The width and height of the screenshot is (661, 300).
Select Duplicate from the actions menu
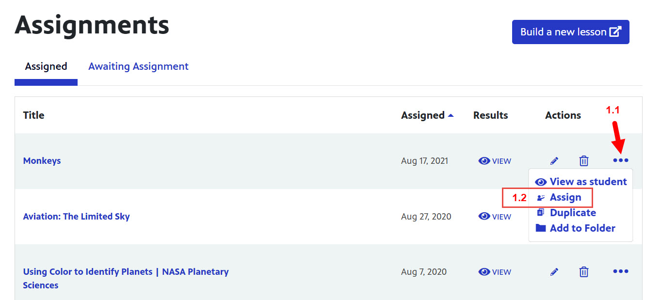[572, 213]
